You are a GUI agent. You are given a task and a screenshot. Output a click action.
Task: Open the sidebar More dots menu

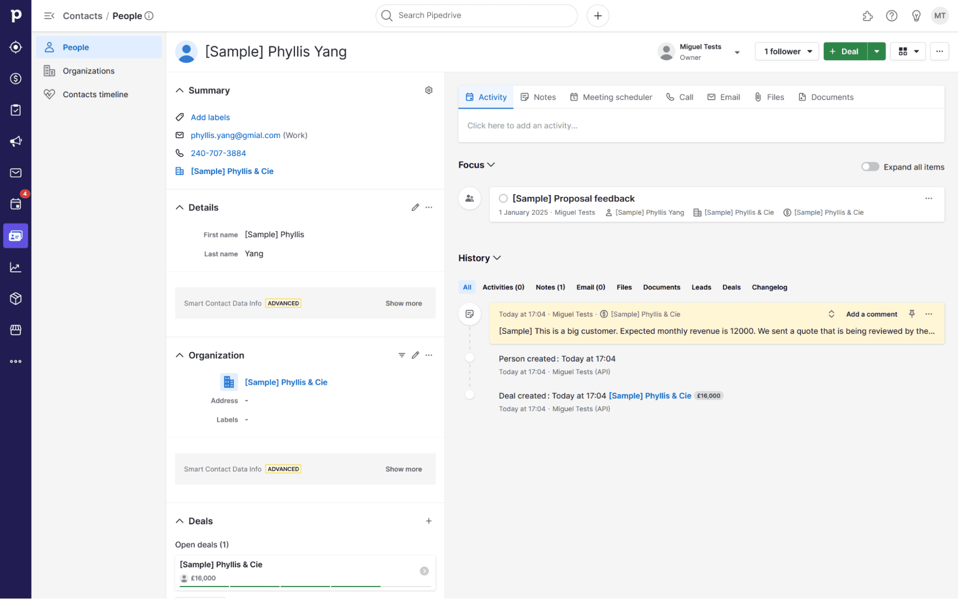pyautogui.click(x=16, y=361)
